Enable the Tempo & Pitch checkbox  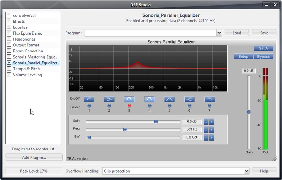(x=9, y=68)
